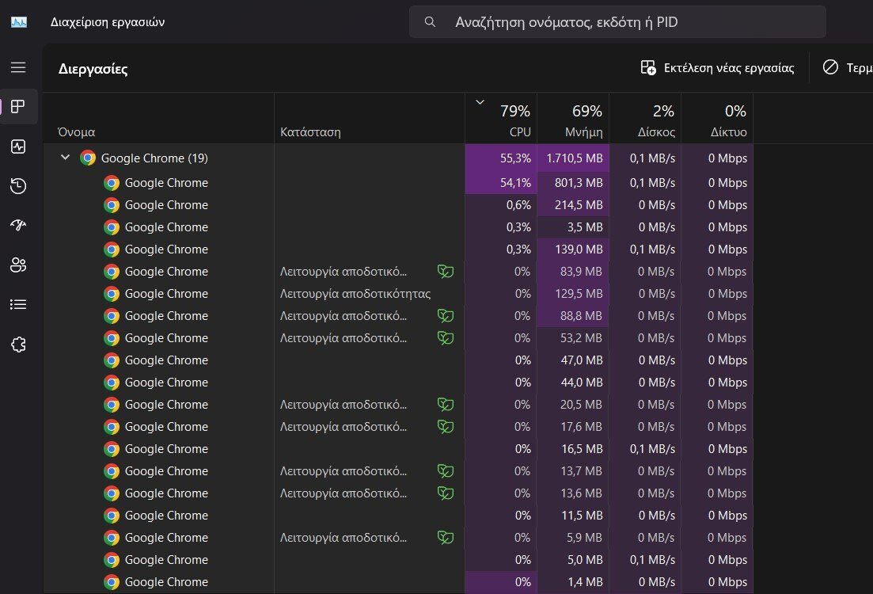Click the '0,6%' CPU cell
The height and width of the screenshot is (594, 873).
point(501,205)
